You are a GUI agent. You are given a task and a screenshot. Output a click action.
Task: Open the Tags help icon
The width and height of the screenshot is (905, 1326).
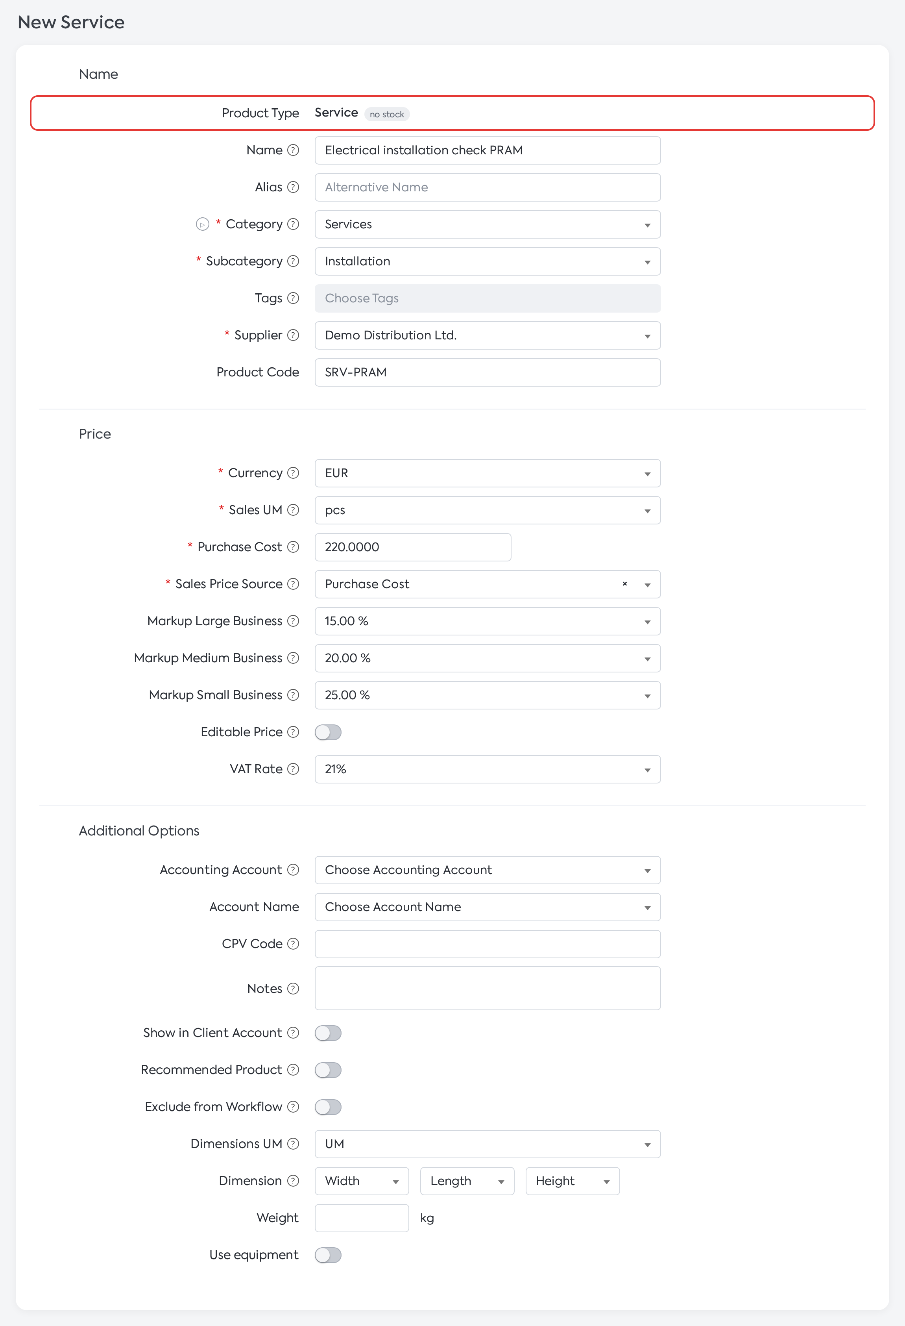(293, 298)
